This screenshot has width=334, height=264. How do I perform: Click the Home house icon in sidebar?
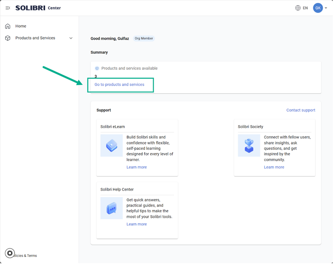coord(8,26)
